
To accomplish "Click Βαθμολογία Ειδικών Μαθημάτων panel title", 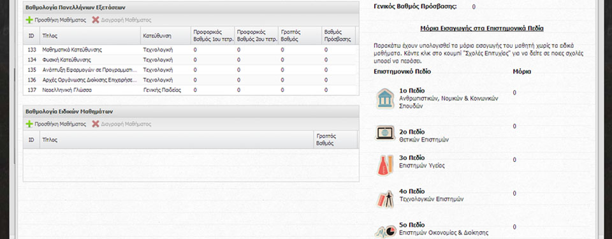I will coord(69,112).
